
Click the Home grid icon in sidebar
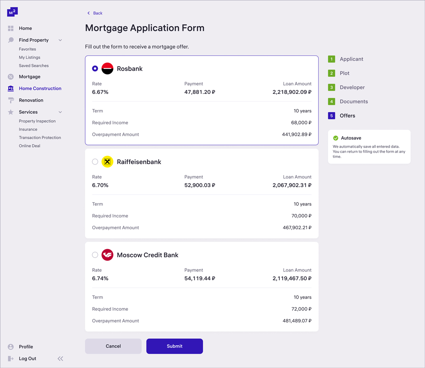point(11,28)
